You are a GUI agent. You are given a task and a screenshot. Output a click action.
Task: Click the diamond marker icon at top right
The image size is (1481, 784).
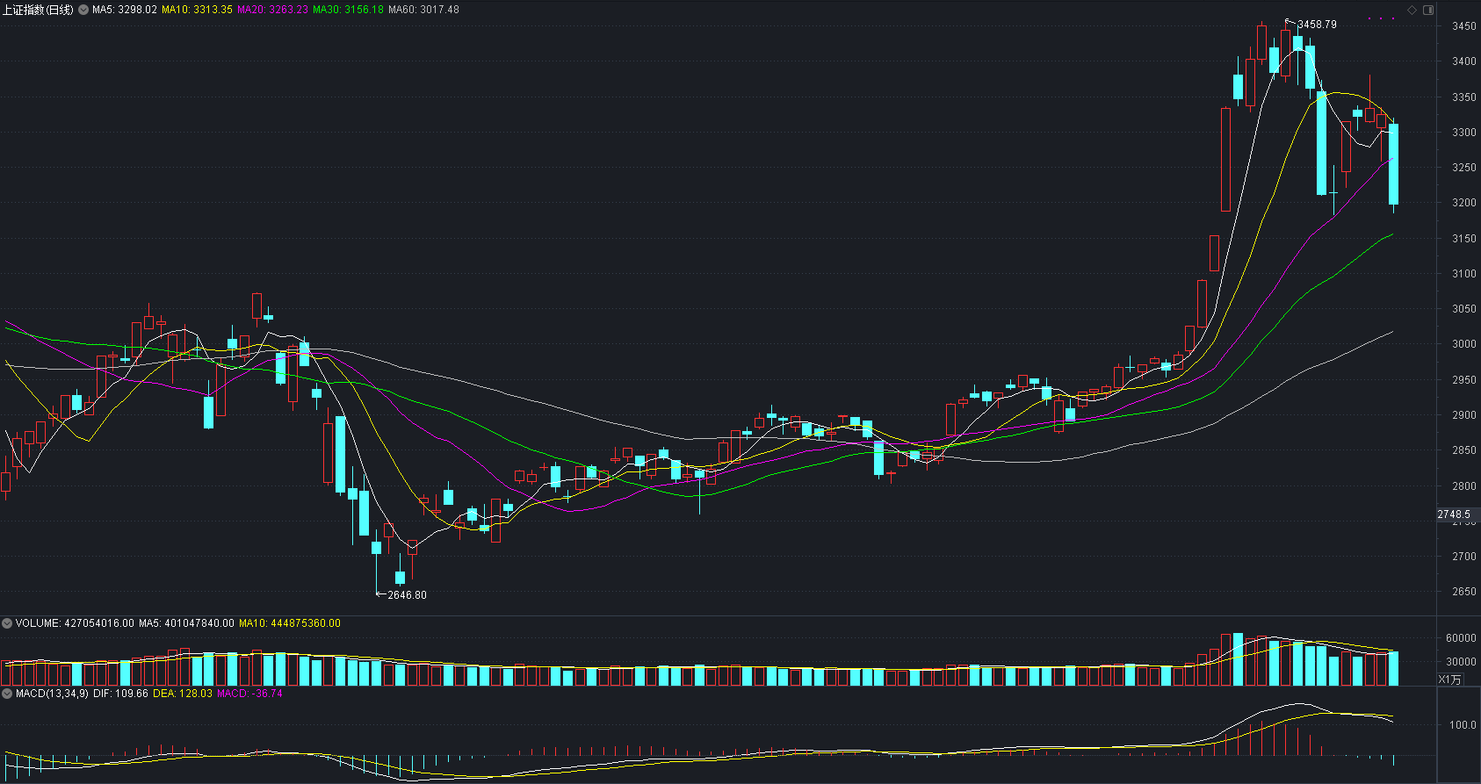coord(1412,10)
